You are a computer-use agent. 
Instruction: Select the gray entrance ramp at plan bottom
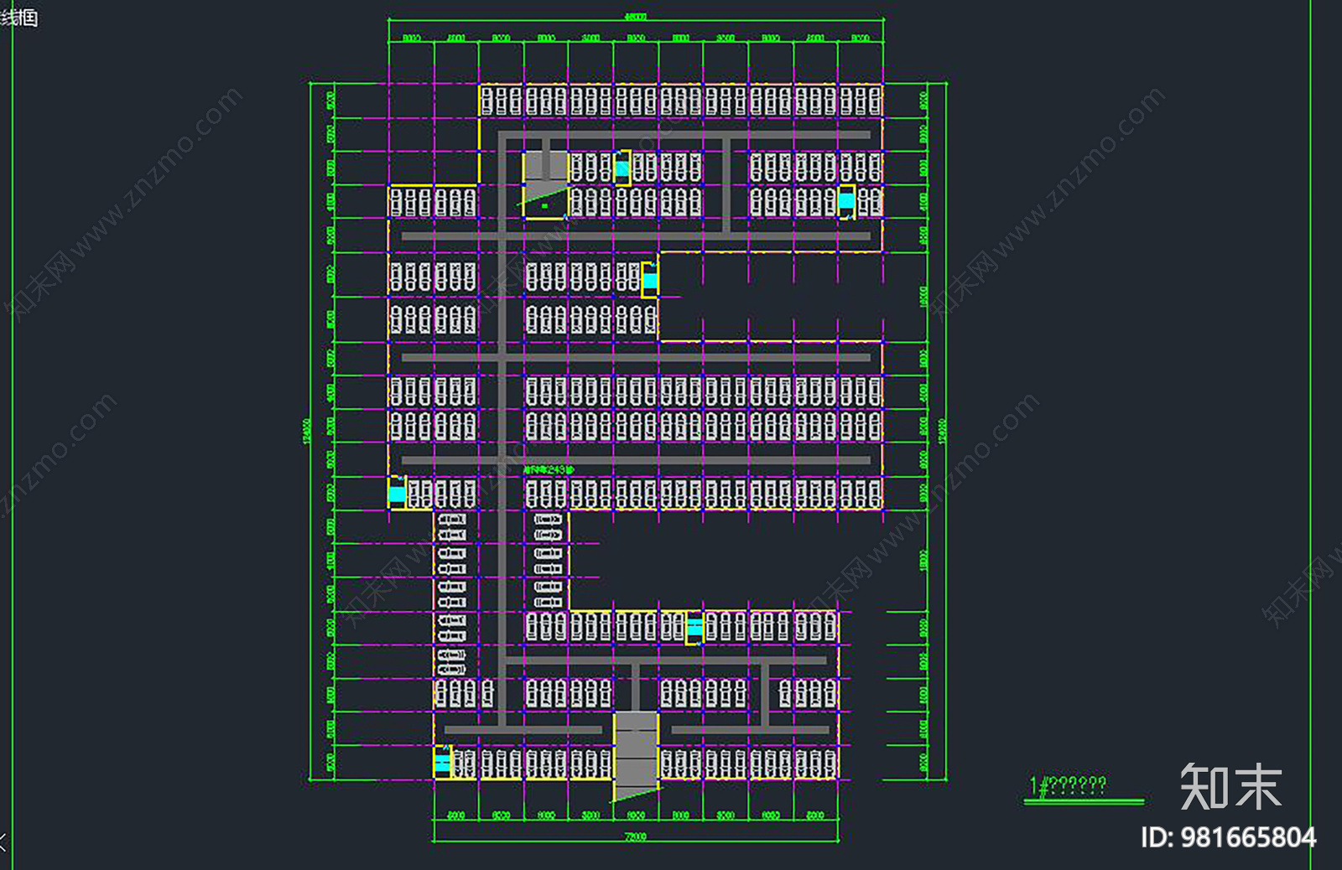point(635,755)
